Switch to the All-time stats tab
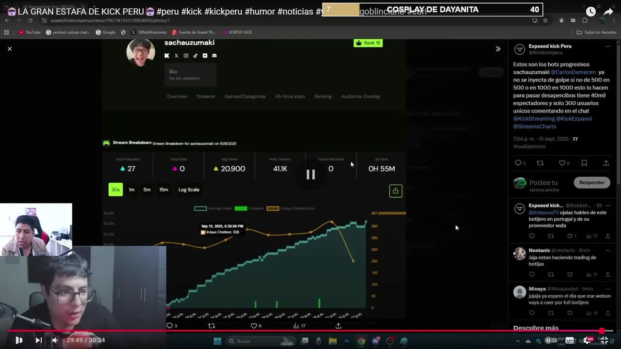Screen dimensions: 621x349 (x=290, y=96)
